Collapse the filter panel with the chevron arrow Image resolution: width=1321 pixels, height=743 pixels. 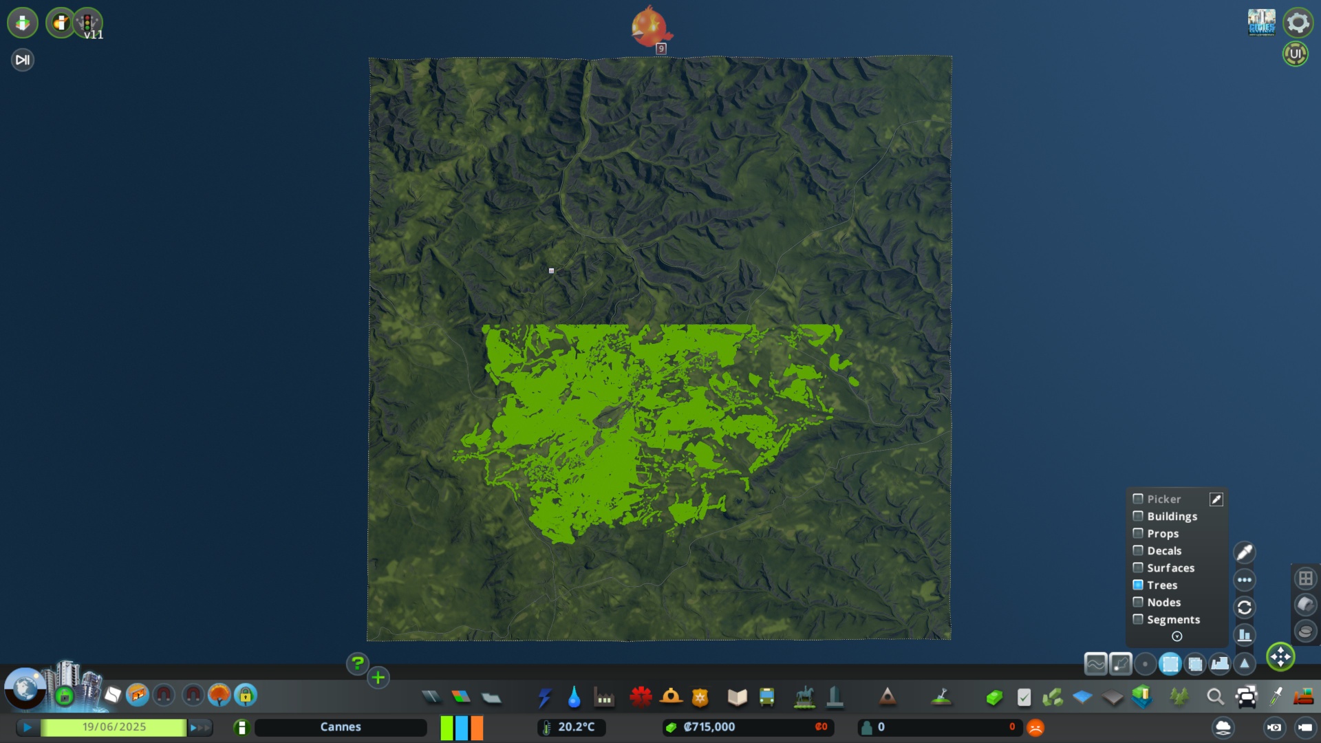pyautogui.click(x=1177, y=636)
